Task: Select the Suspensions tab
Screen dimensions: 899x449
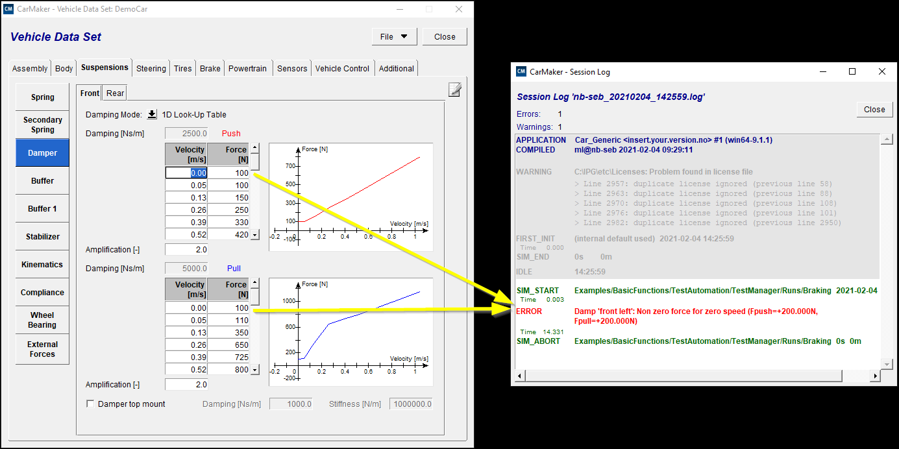Action: tap(105, 67)
